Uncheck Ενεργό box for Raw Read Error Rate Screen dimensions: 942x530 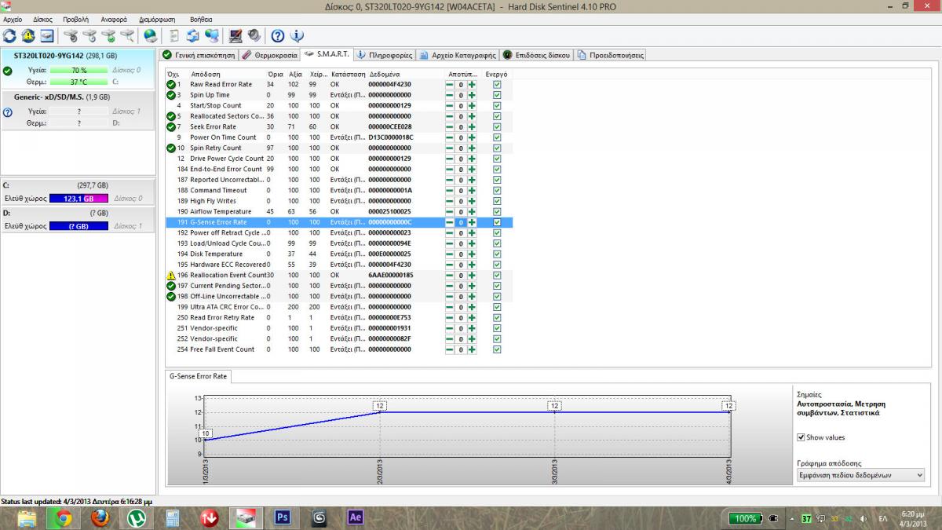(x=497, y=84)
